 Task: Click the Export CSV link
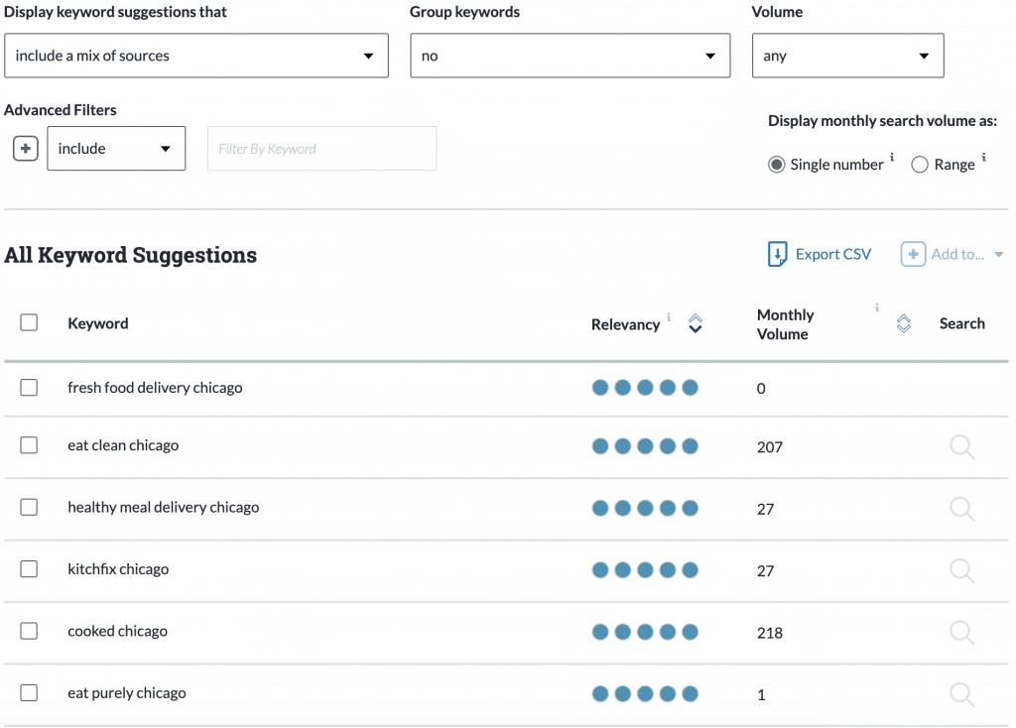pyautogui.click(x=832, y=254)
